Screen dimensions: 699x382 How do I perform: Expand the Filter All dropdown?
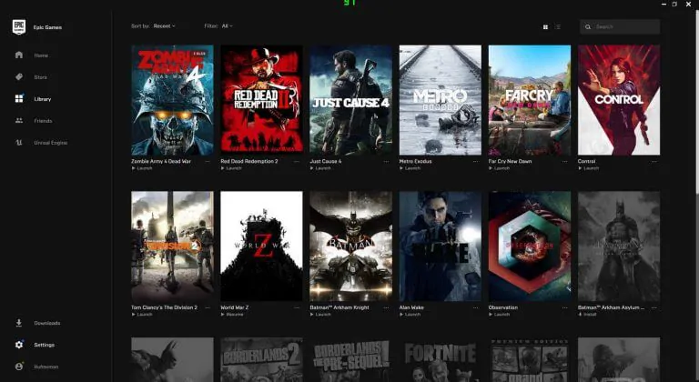(227, 25)
